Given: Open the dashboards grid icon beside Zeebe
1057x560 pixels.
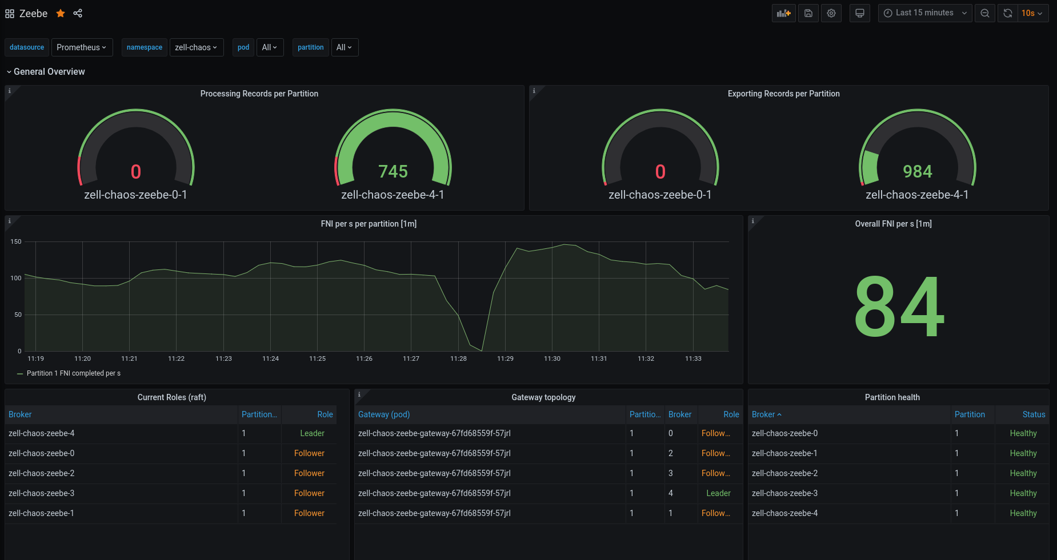Looking at the screenshot, I should [10, 13].
